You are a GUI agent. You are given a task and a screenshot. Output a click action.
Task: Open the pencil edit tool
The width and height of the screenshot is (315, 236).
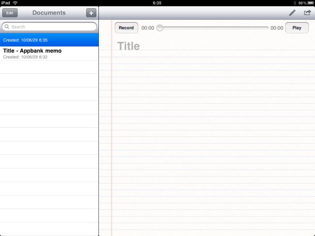292,13
